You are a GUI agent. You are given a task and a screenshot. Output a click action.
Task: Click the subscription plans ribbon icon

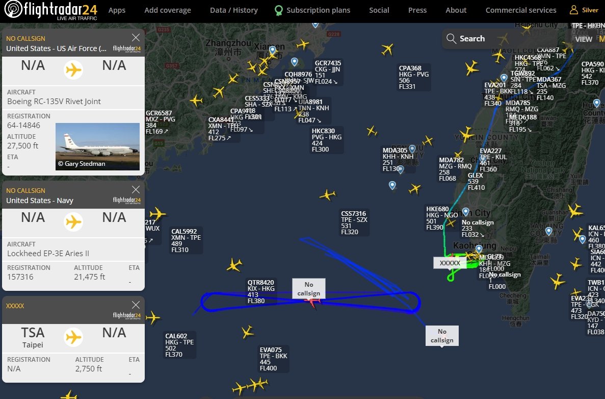click(x=278, y=10)
